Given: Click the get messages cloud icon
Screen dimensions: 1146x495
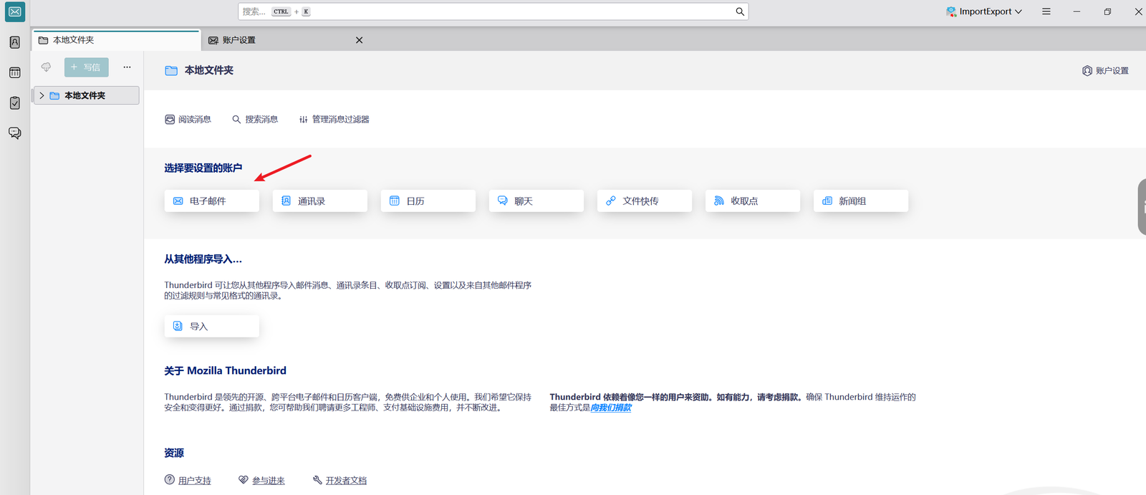Looking at the screenshot, I should [x=46, y=67].
